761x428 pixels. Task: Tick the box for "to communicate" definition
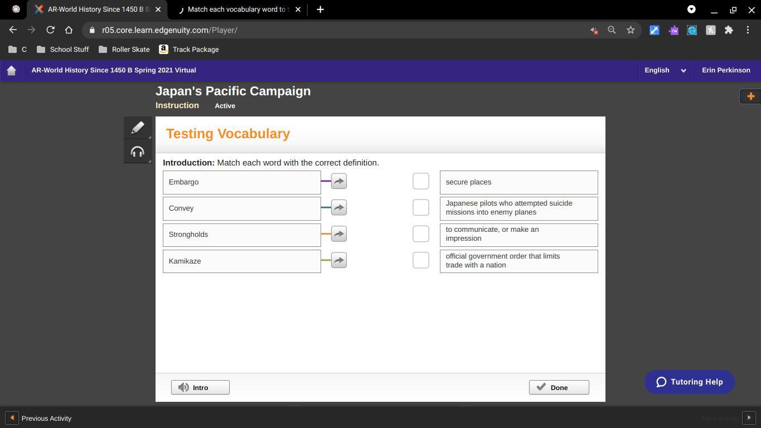pos(421,234)
